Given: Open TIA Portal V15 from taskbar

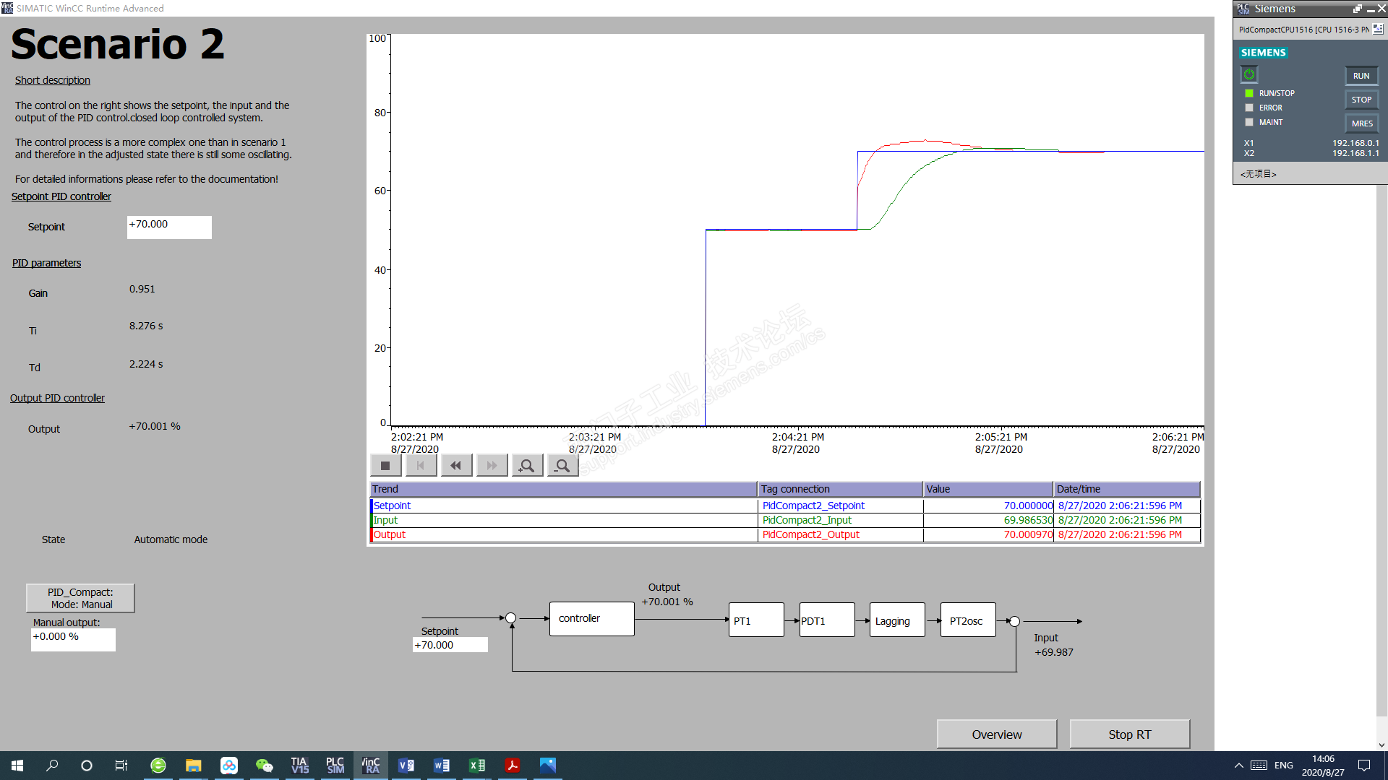Looking at the screenshot, I should pyautogui.click(x=299, y=766).
